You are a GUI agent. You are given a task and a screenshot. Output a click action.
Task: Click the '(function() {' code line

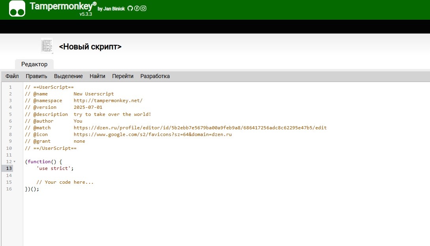coord(44,162)
